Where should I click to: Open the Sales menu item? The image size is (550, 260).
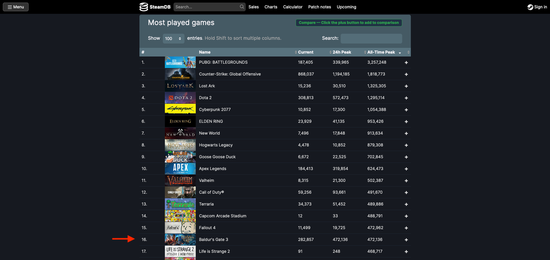click(254, 7)
